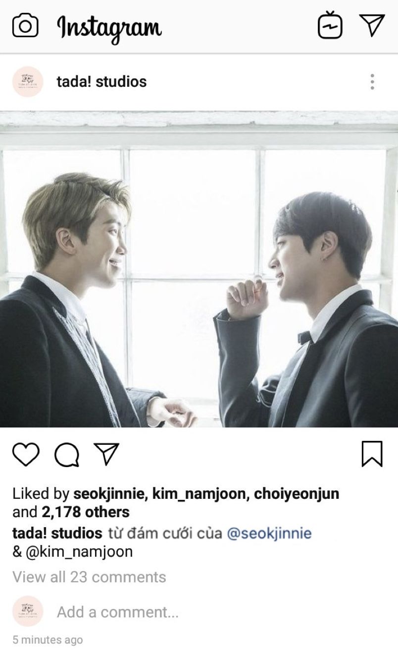398x661 pixels.
Task: Open tada! studios username at post top
Action: click(101, 81)
